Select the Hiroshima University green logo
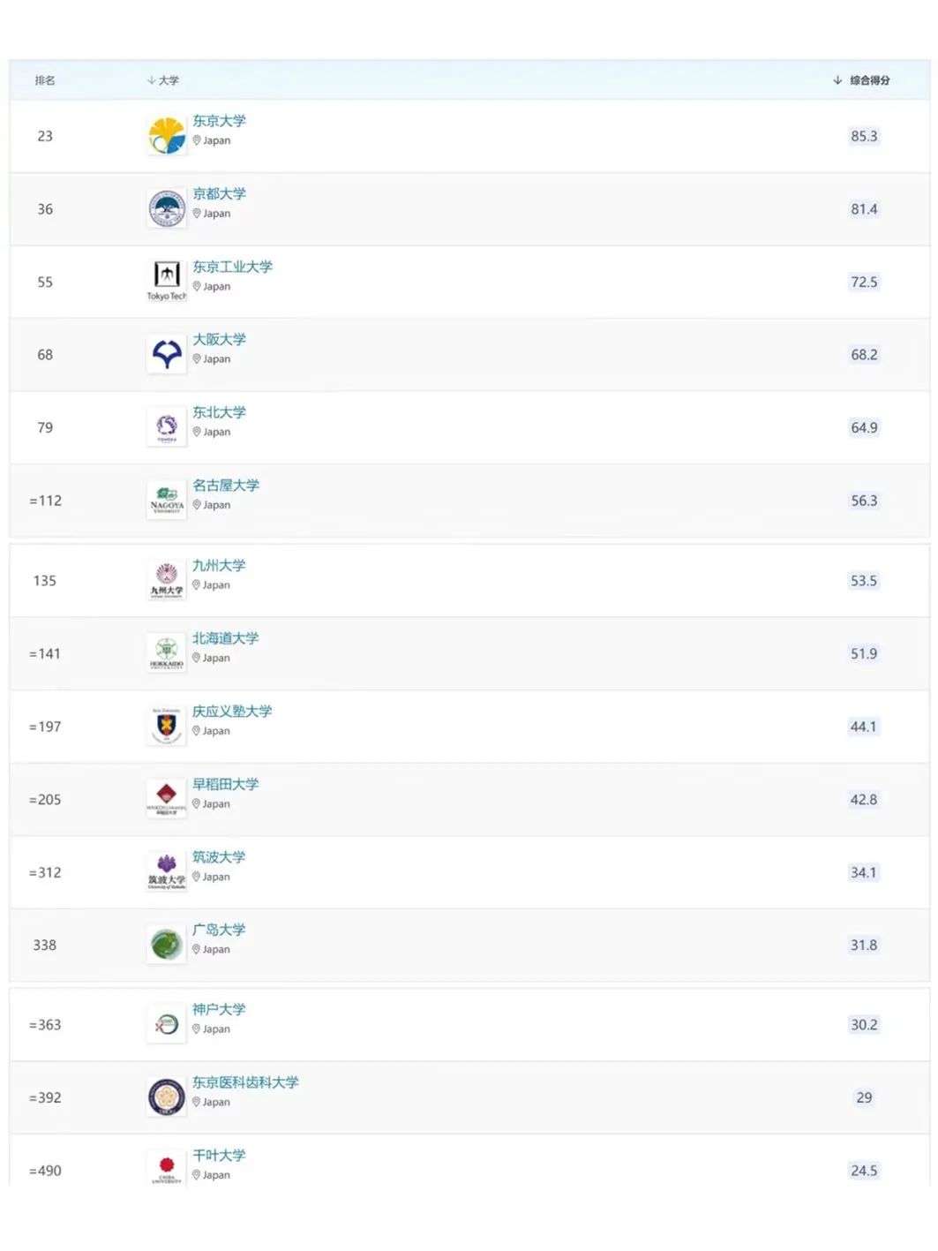 [x=167, y=945]
